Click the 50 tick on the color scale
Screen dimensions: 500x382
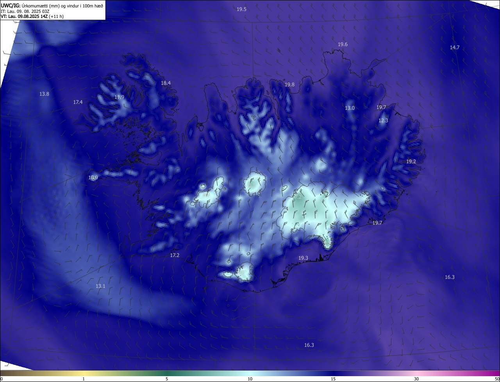click(x=497, y=379)
